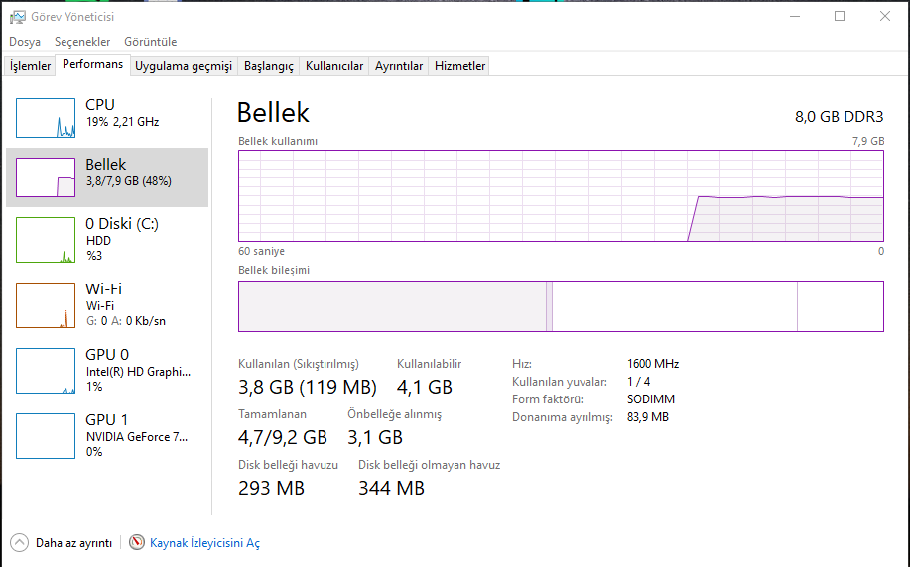Screen dimensions: 910x567
Task: Open the Dosya menu
Action: click(25, 42)
